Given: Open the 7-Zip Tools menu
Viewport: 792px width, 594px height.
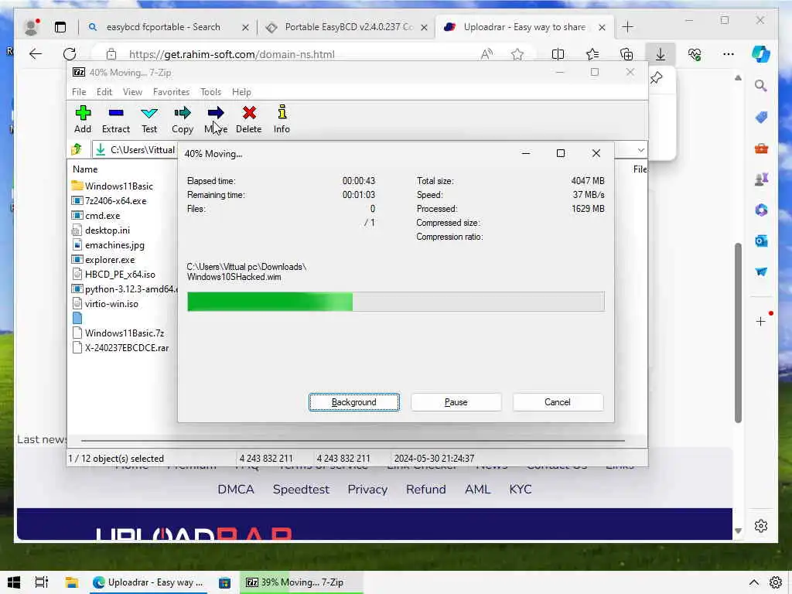Looking at the screenshot, I should [x=210, y=92].
